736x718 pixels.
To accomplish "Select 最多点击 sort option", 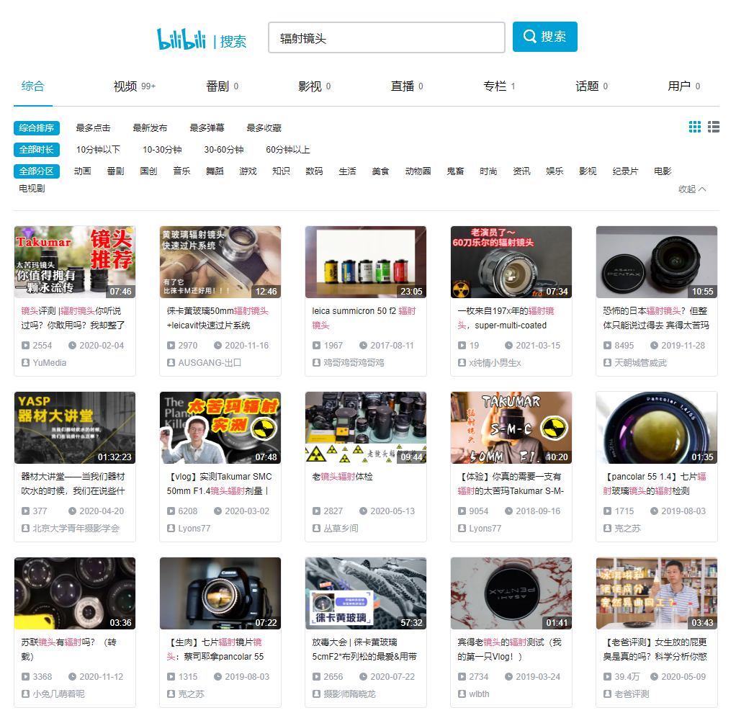I will [x=93, y=128].
